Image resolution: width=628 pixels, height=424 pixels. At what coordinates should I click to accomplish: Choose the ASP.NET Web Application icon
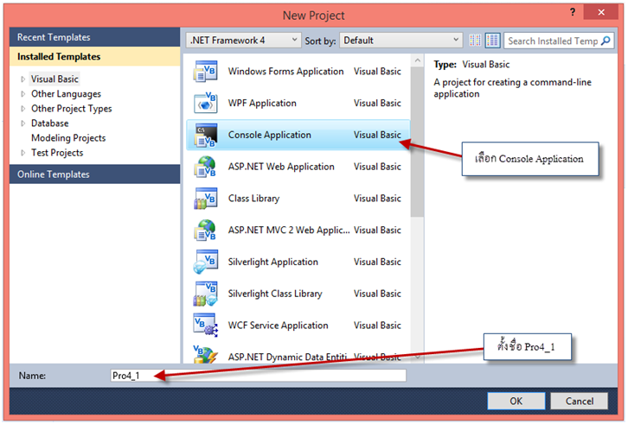pyautogui.click(x=206, y=167)
